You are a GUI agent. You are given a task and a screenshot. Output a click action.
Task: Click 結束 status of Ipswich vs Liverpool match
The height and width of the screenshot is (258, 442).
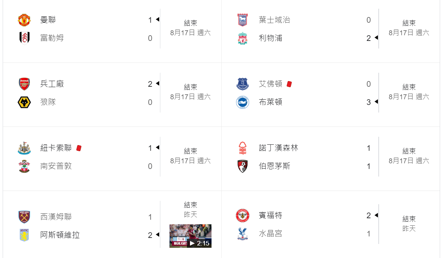coord(409,23)
